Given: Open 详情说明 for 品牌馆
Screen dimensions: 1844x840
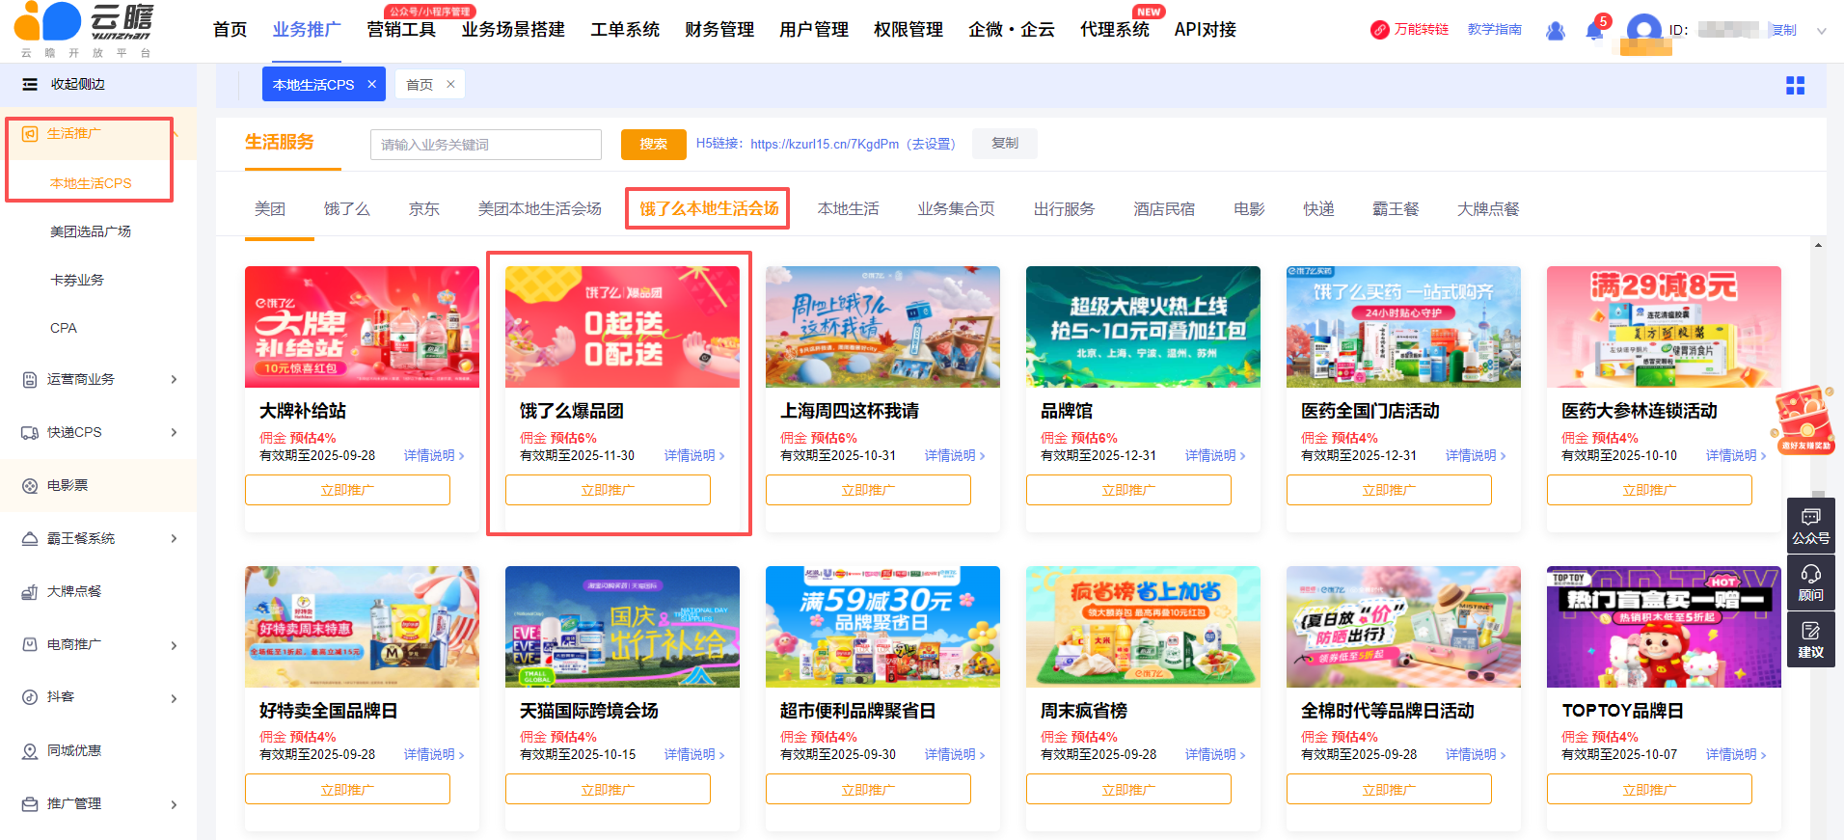Looking at the screenshot, I should pos(1215,456).
